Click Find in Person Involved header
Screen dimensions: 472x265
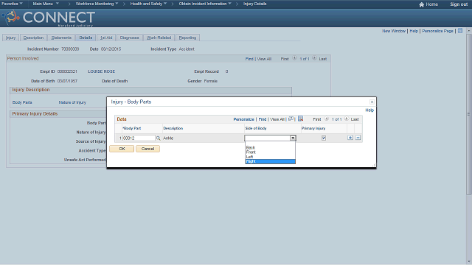(x=249, y=59)
